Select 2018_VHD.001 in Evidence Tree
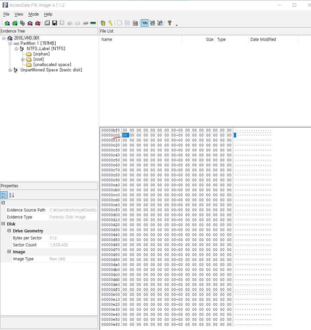Viewport: 311px width, 330px height. 27,38
